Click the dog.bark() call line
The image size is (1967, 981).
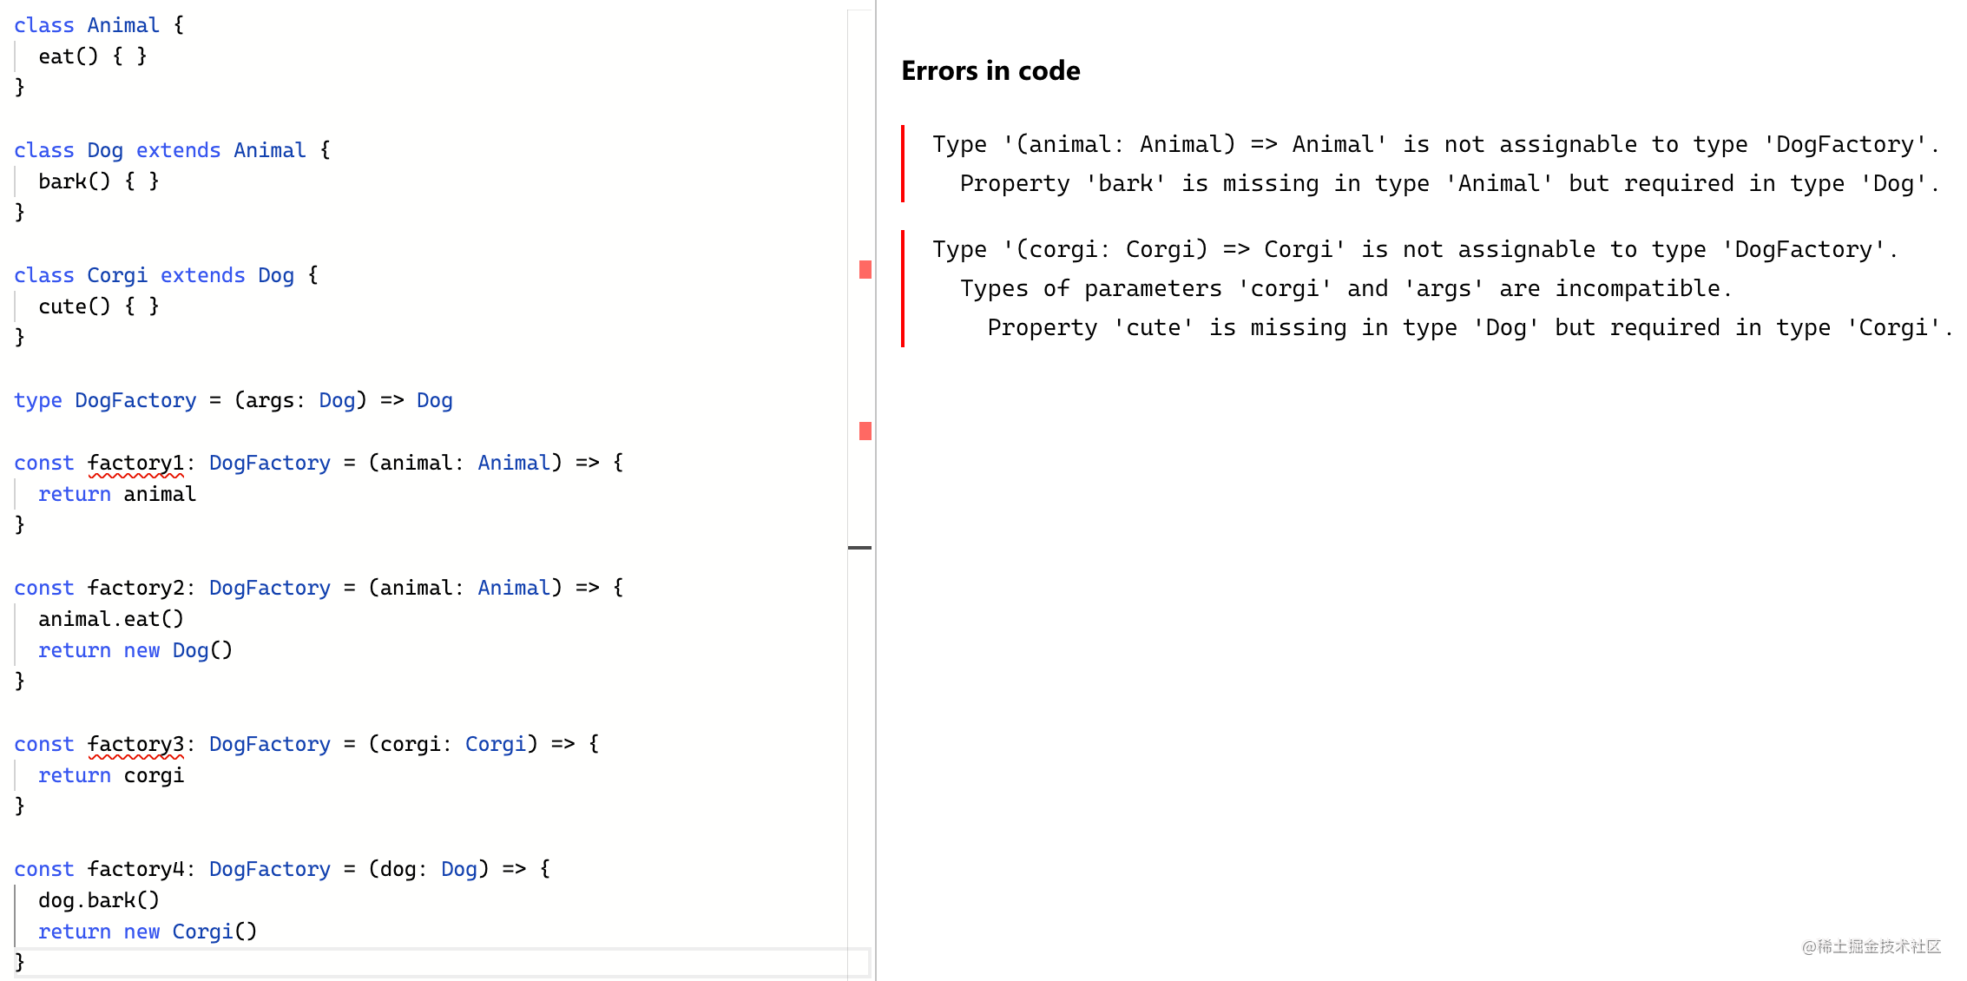click(98, 901)
